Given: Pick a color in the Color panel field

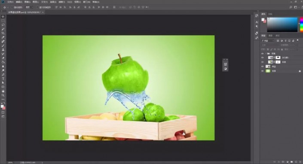Looking at the screenshot, I should pos(282,24).
